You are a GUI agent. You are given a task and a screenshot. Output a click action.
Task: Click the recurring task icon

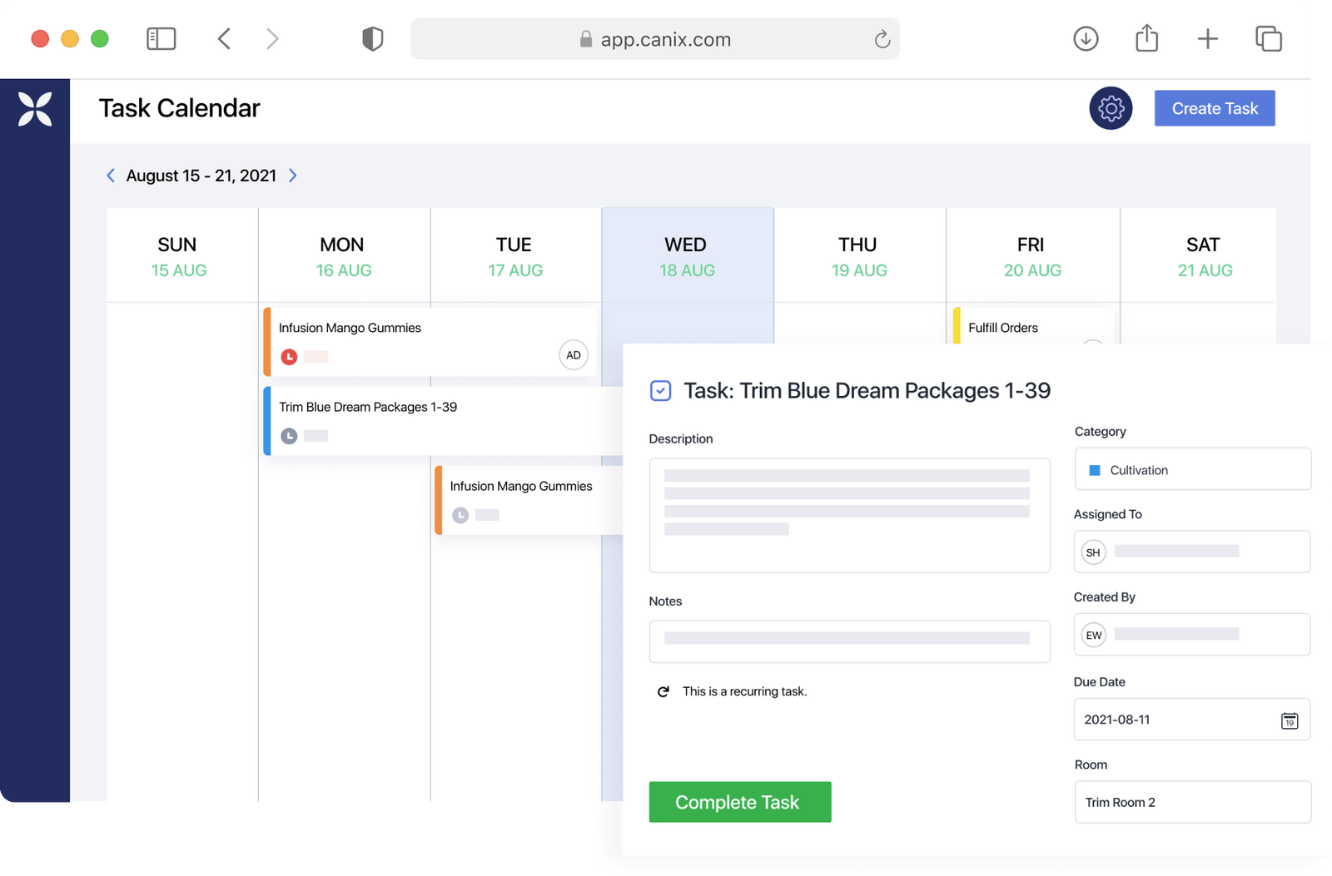tap(662, 691)
